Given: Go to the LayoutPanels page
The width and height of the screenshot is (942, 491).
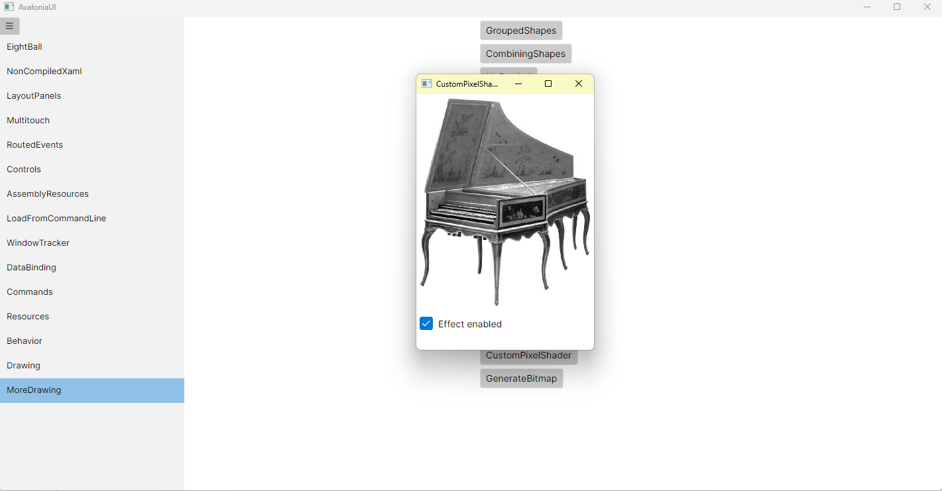Looking at the screenshot, I should point(92,96).
